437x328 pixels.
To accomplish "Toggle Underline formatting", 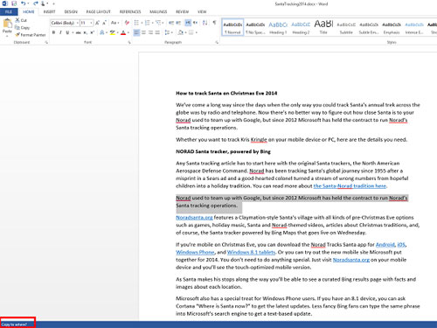I will coord(67,32).
